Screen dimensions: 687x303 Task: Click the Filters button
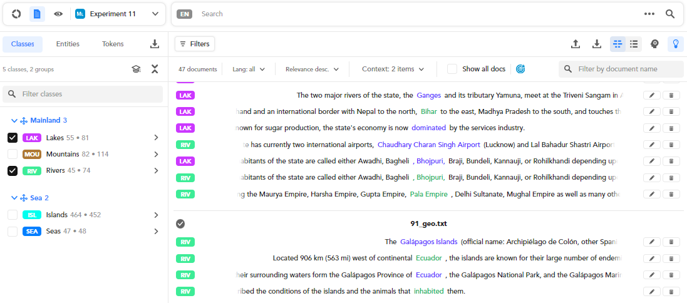pos(194,44)
